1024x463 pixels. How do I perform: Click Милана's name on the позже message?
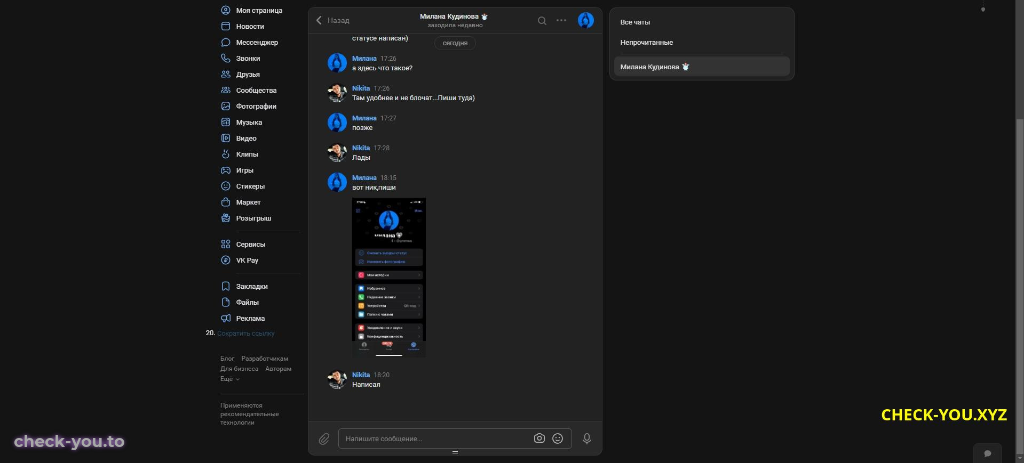tap(364, 118)
